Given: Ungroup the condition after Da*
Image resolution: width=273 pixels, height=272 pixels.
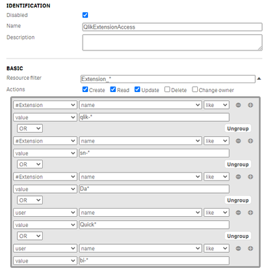Looking at the screenshot, I should click(x=238, y=200).
